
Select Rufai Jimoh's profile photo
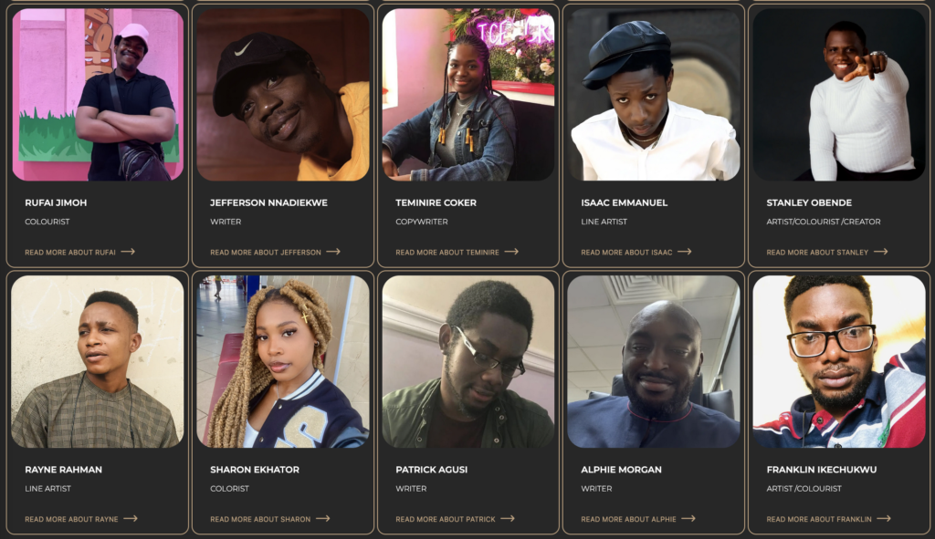[x=98, y=95]
